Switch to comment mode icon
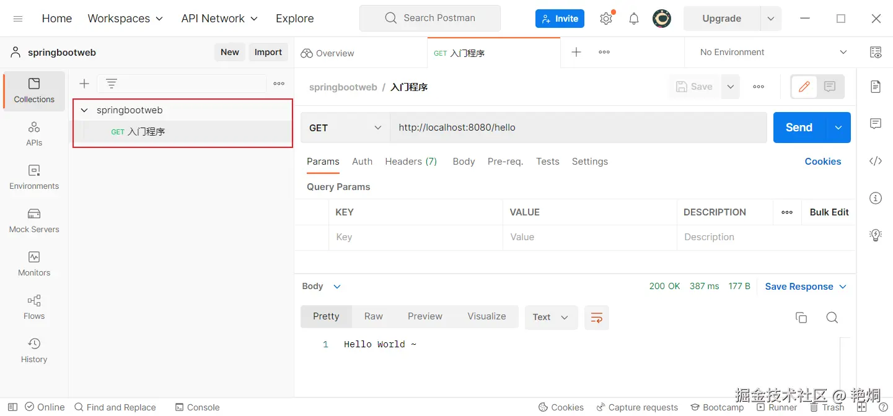 pyautogui.click(x=830, y=87)
